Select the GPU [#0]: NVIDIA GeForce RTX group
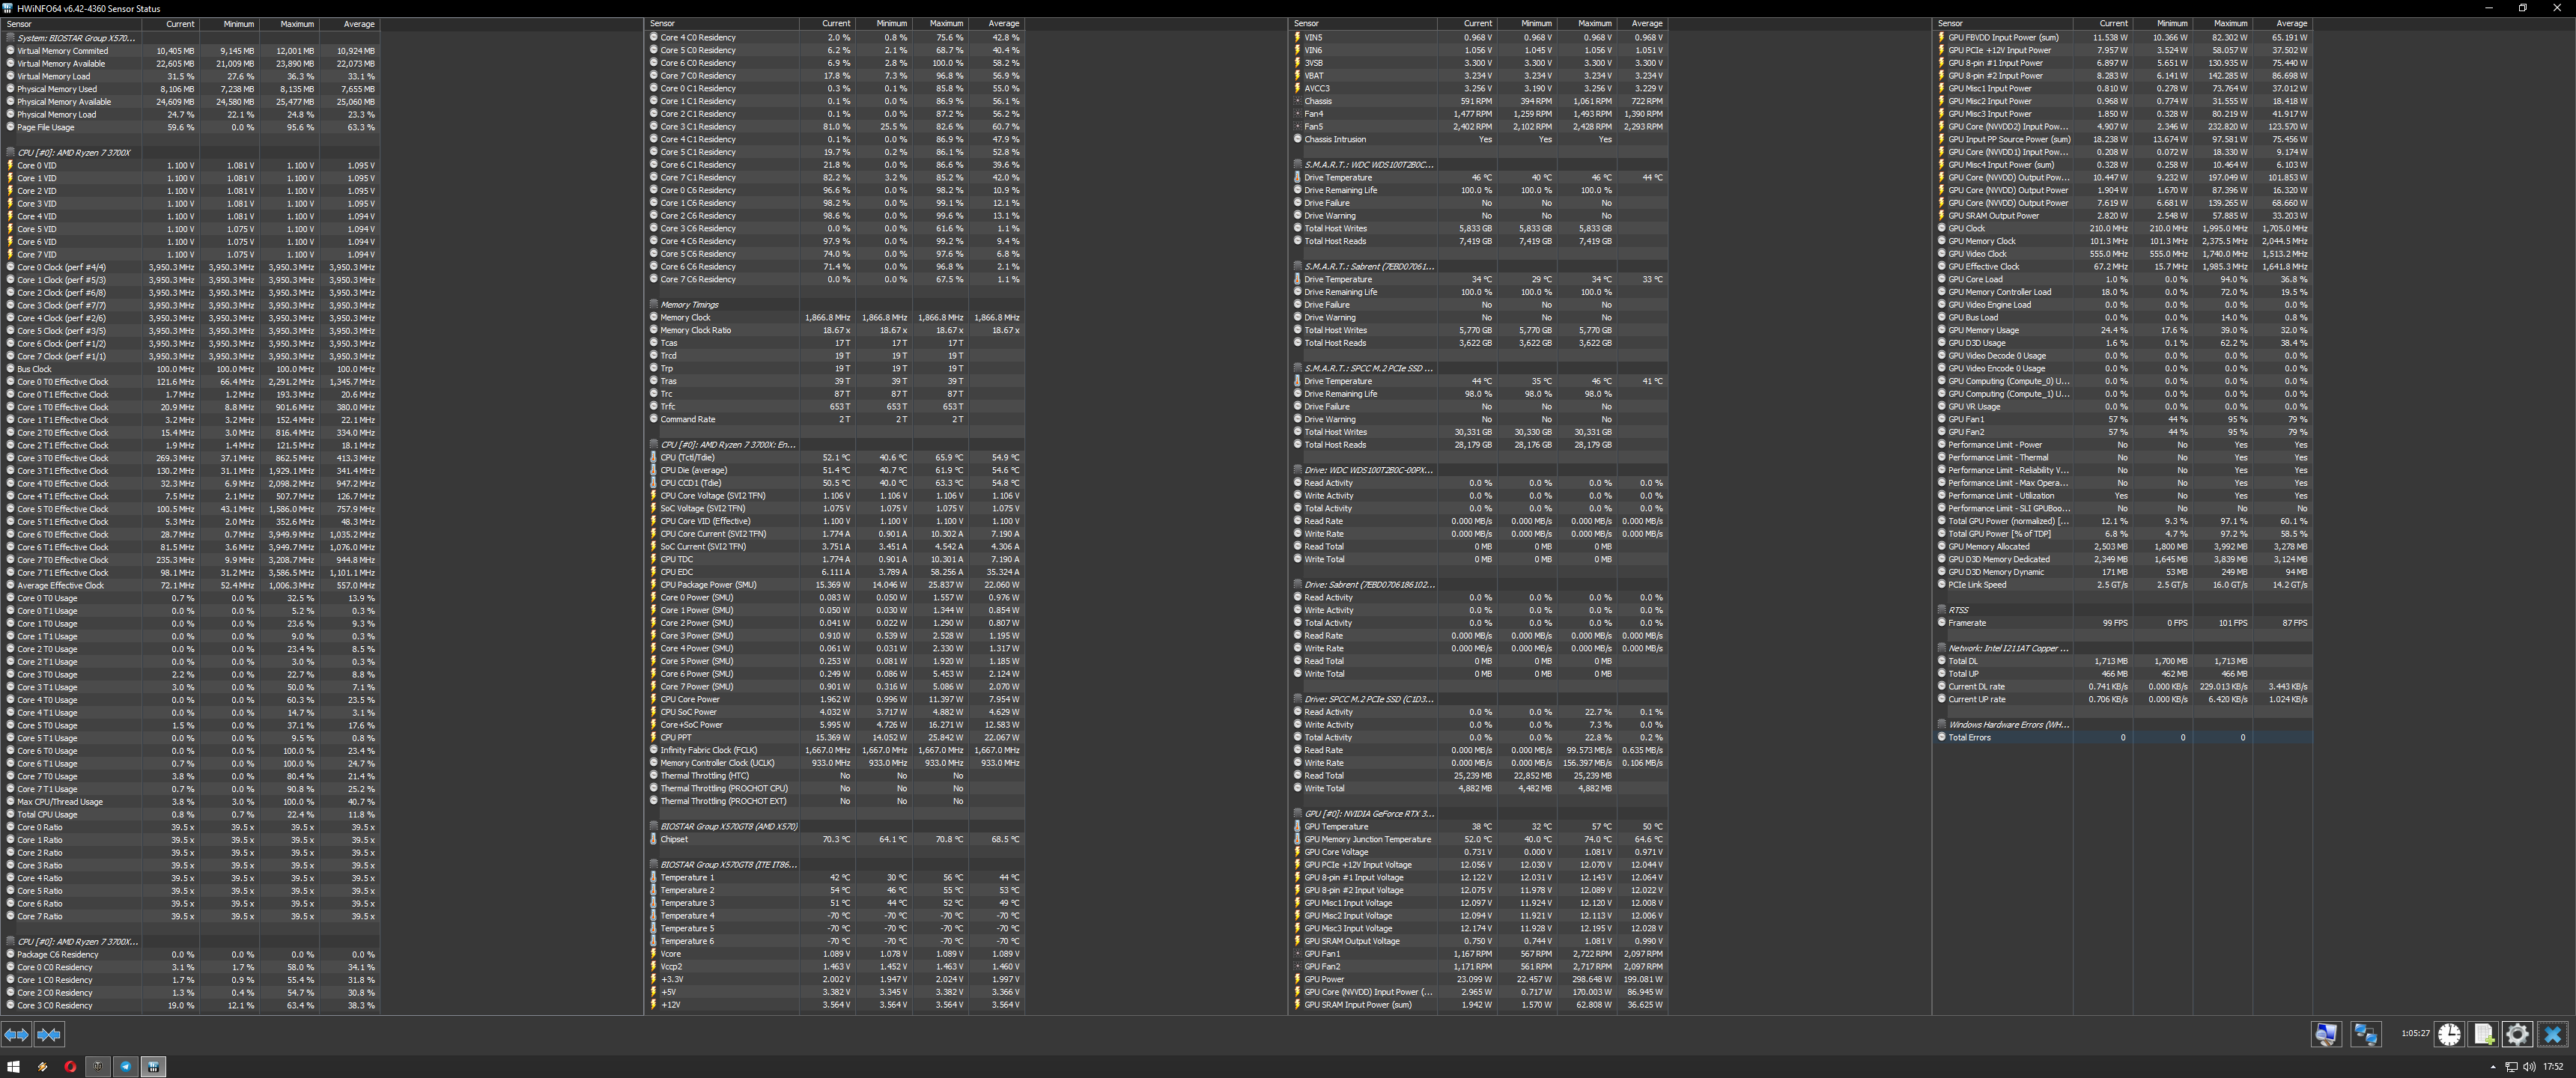Image resolution: width=2576 pixels, height=1078 pixels. (1479, 814)
